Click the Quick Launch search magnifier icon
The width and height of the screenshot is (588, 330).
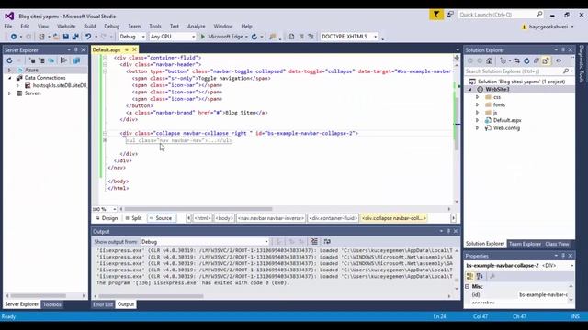[x=539, y=15]
